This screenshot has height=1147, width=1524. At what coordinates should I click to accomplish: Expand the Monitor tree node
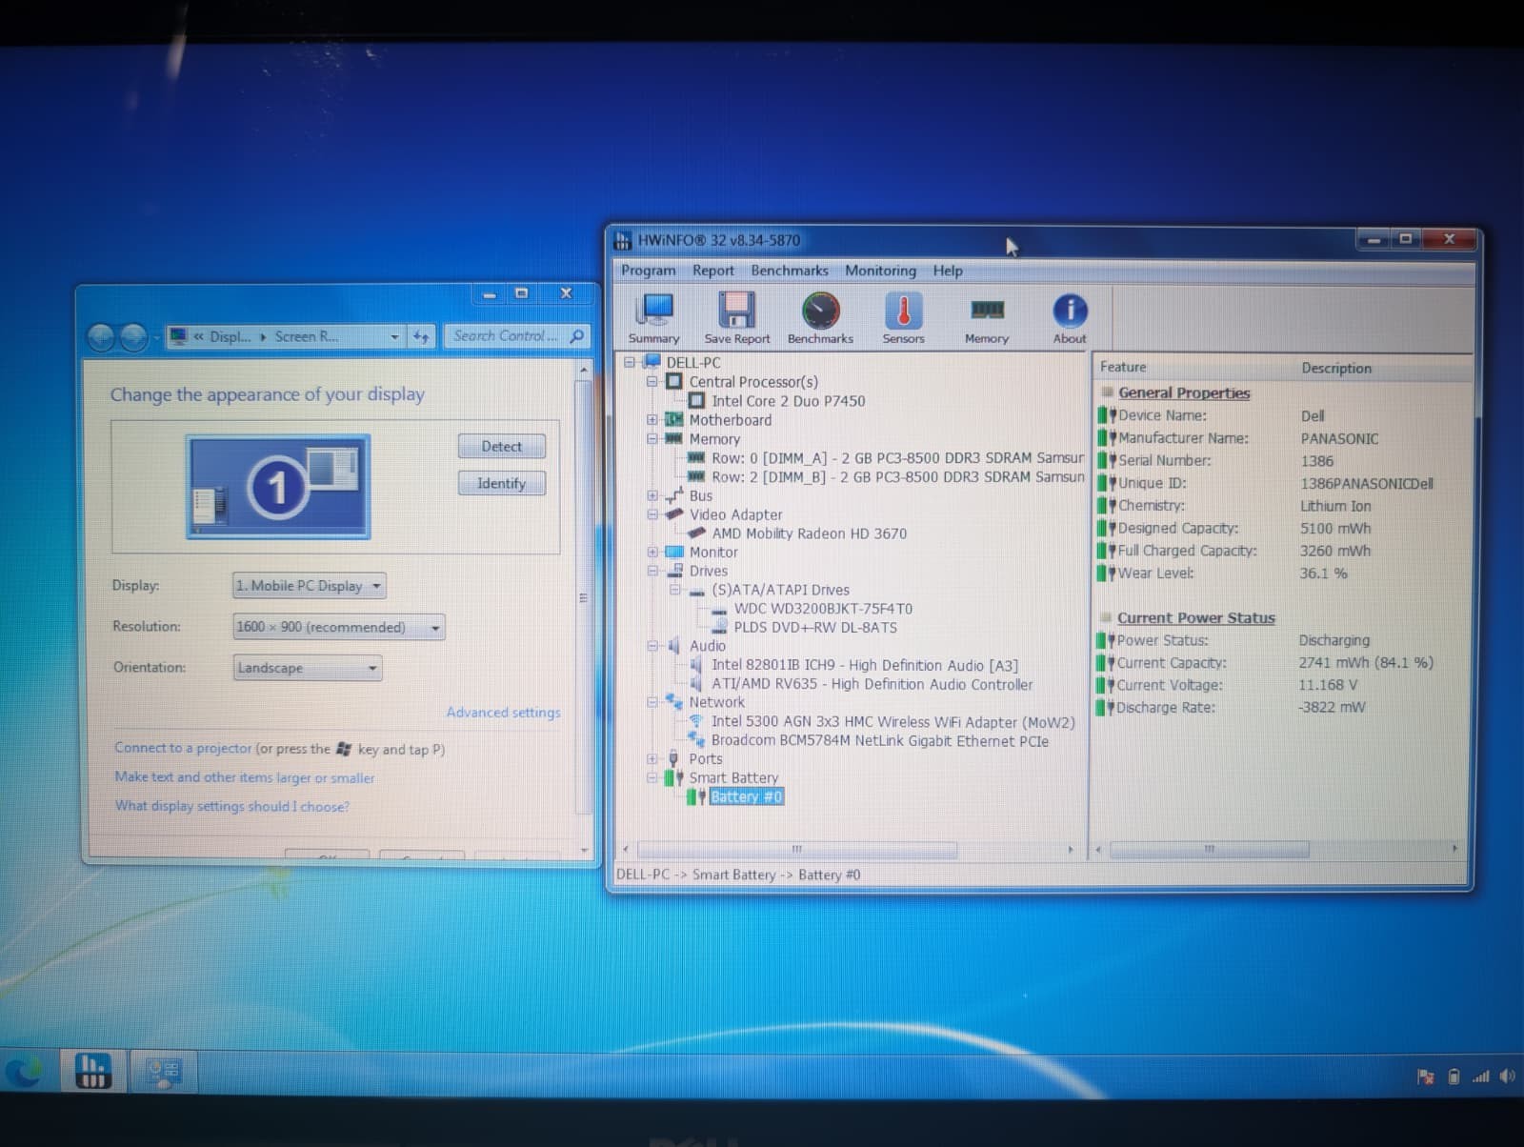coord(652,553)
